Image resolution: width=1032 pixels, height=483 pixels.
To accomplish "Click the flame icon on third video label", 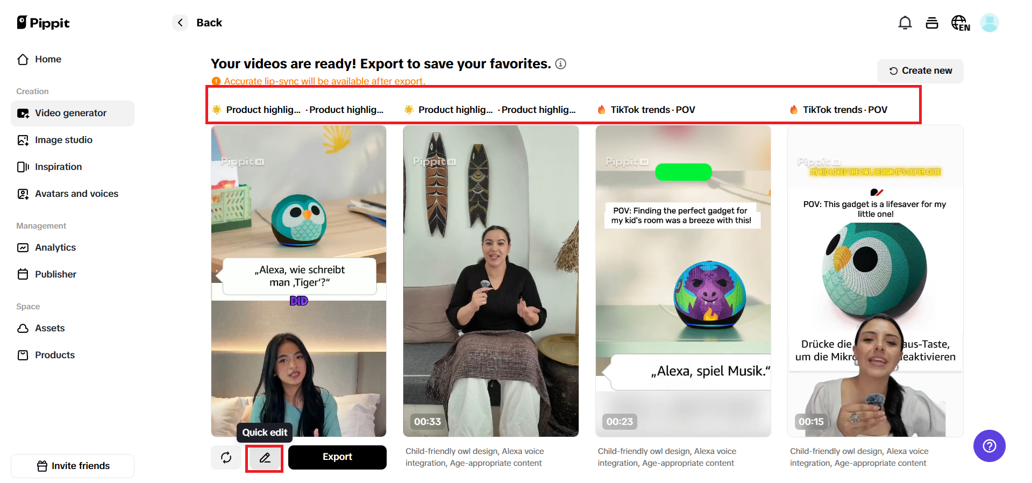I will click(601, 110).
